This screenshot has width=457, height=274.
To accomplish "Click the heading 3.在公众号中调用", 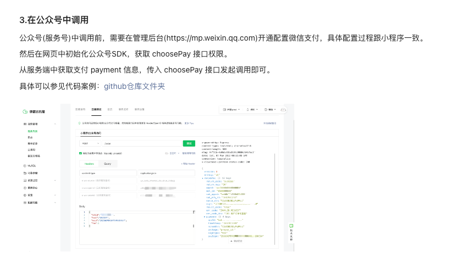I will (54, 20).
